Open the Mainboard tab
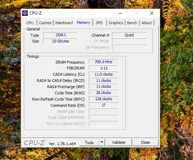 pos(64,23)
